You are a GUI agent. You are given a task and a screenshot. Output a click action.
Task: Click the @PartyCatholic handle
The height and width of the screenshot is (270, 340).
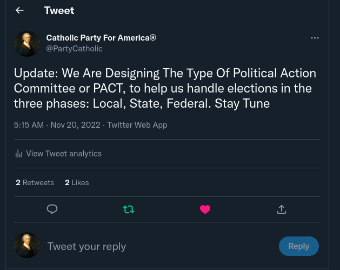click(74, 49)
